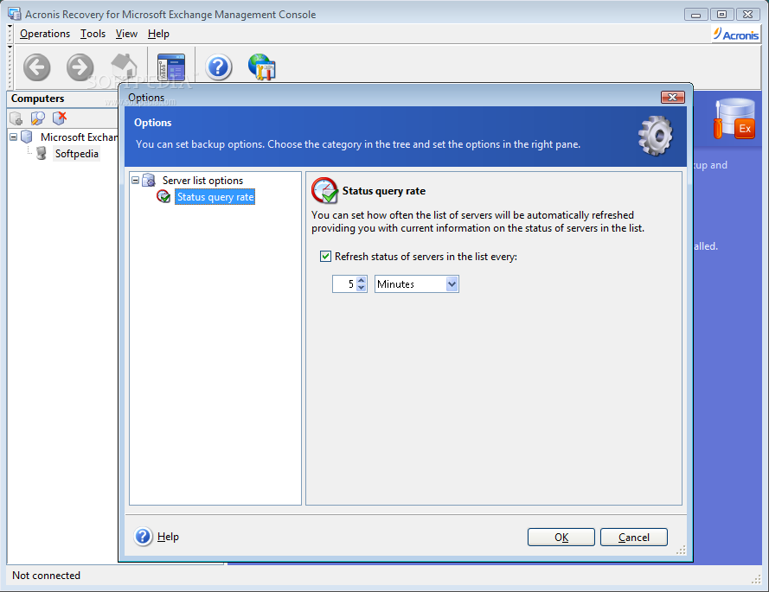This screenshot has height=592, width=769.
Task: Open the View menu
Action: click(x=126, y=34)
